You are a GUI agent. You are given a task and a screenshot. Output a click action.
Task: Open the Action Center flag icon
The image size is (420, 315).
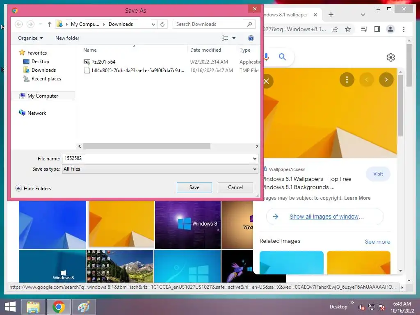coord(381,307)
